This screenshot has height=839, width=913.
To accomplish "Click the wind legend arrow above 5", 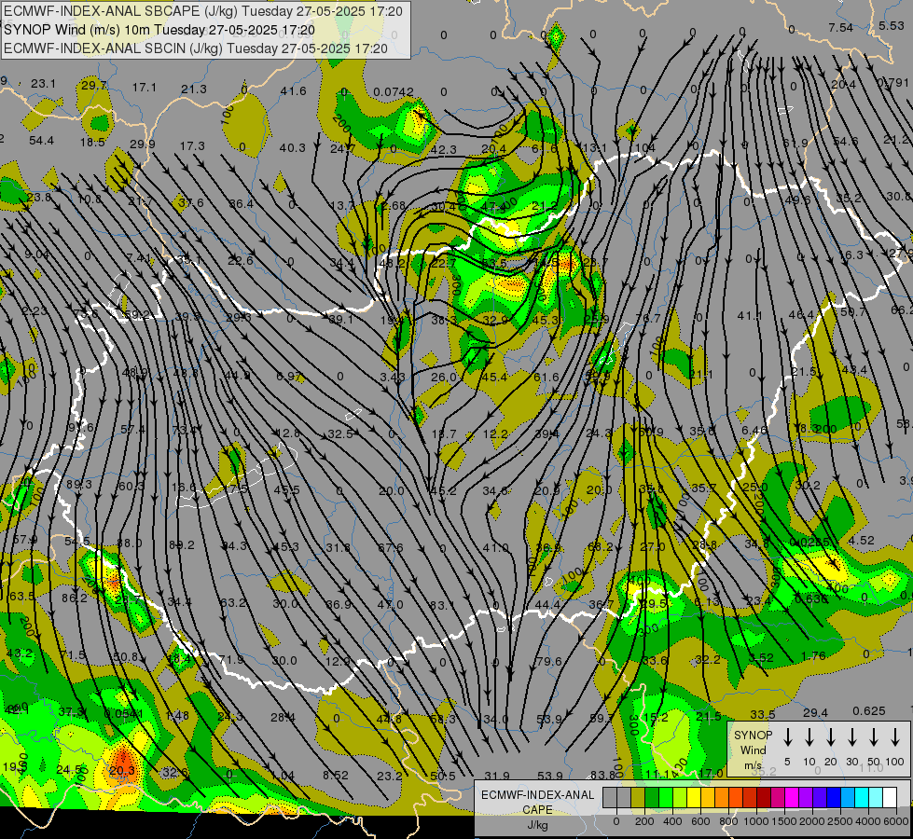I will pos(788,737).
